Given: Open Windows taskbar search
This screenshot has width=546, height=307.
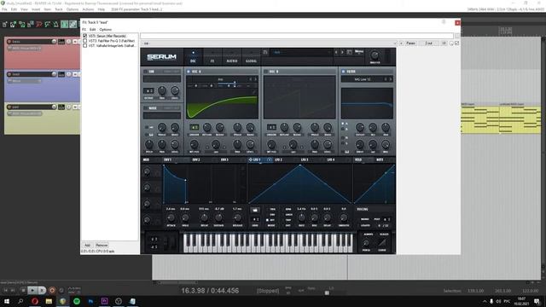Looking at the screenshot, I should tap(20, 301).
